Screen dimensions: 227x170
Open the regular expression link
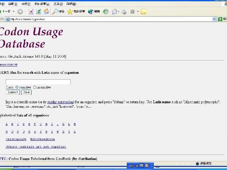tap(60, 102)
